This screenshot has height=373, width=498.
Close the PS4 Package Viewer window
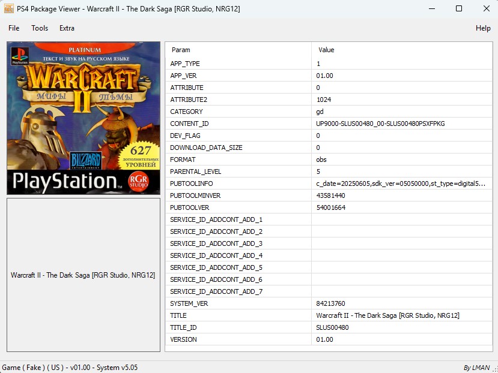[x=486, y=8]
